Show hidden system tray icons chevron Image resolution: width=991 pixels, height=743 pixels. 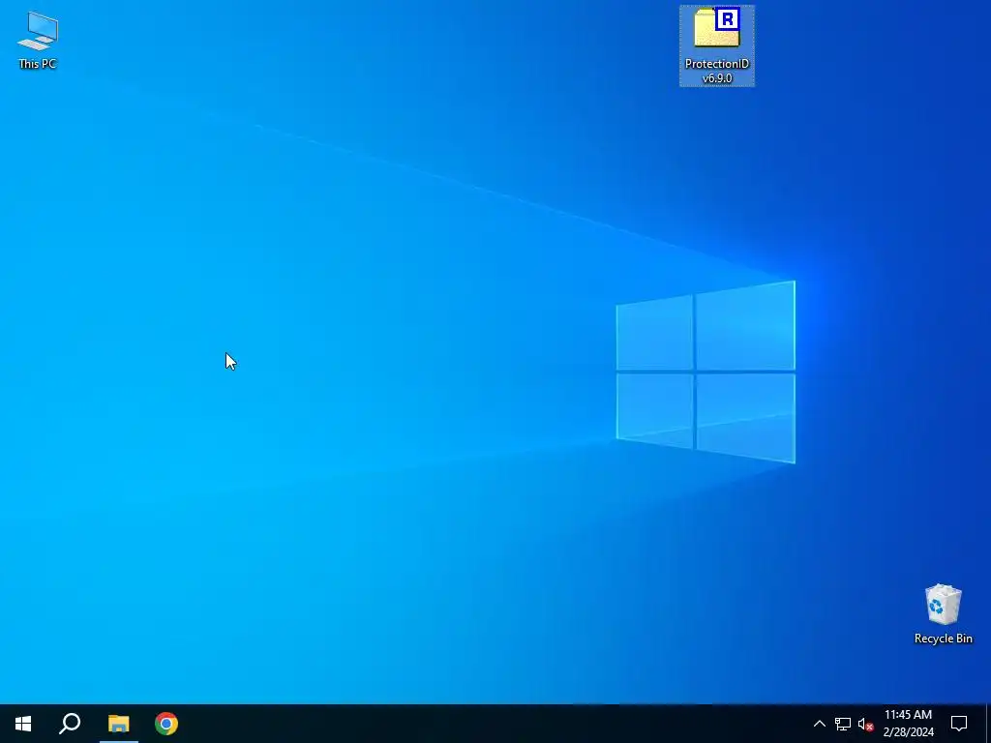(x=819, y=724)
